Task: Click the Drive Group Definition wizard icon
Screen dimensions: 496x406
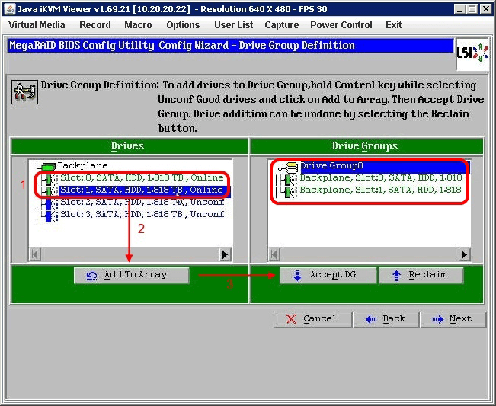Action: [23, 91]
